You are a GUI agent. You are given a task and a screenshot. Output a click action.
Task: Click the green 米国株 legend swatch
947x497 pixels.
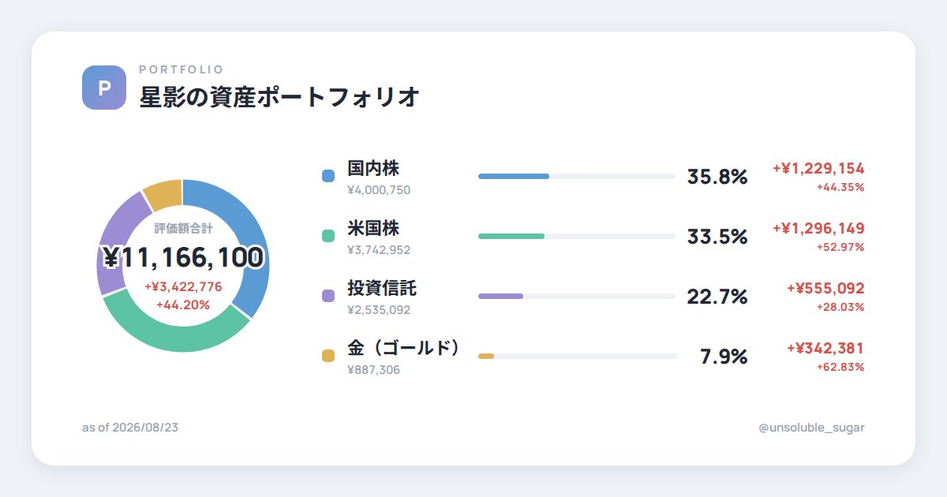[x=328, y=236]
